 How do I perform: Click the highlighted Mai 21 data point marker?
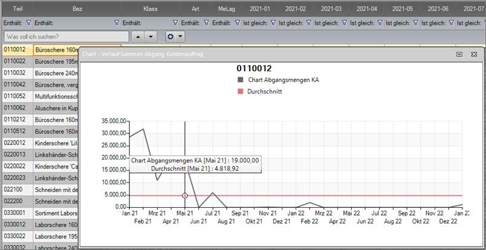click(x=185, y=195)
